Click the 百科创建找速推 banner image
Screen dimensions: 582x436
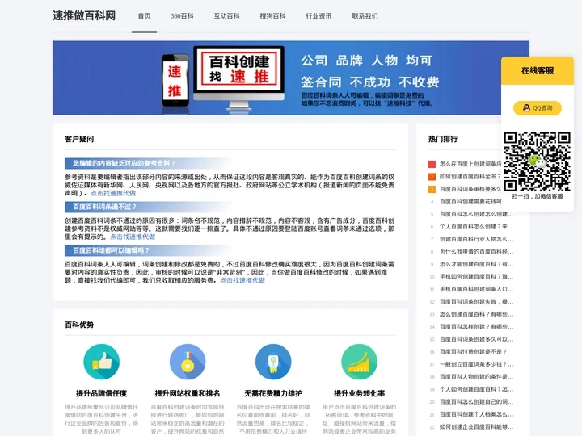(x=291, y=78)
